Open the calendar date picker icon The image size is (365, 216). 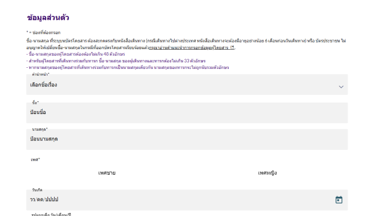(x=339, y=200)
